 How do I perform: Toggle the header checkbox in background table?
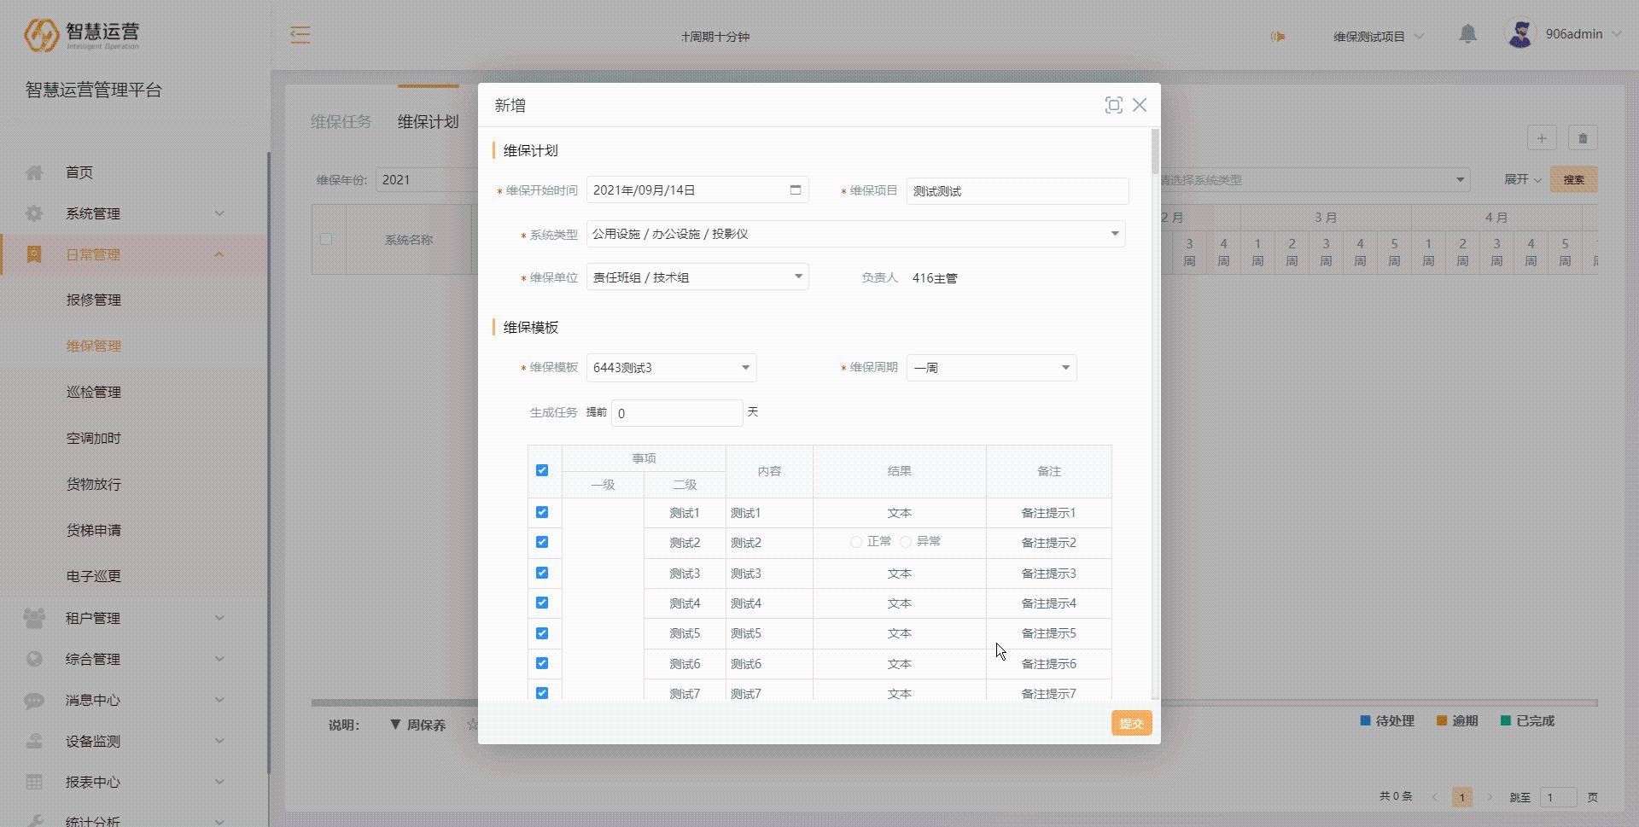(326, 239)
